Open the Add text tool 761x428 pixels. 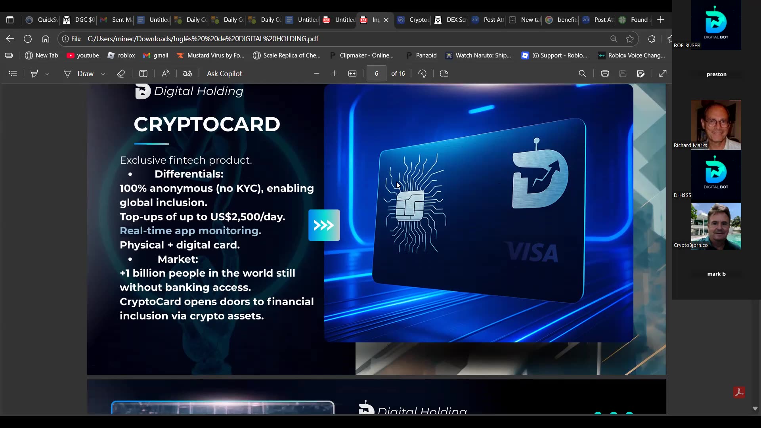143,73
